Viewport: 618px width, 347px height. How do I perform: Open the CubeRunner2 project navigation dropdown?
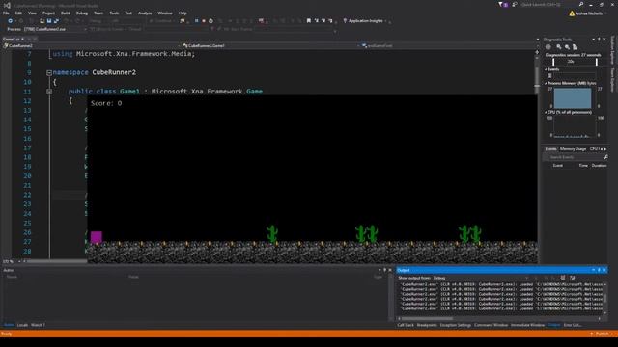91,45
